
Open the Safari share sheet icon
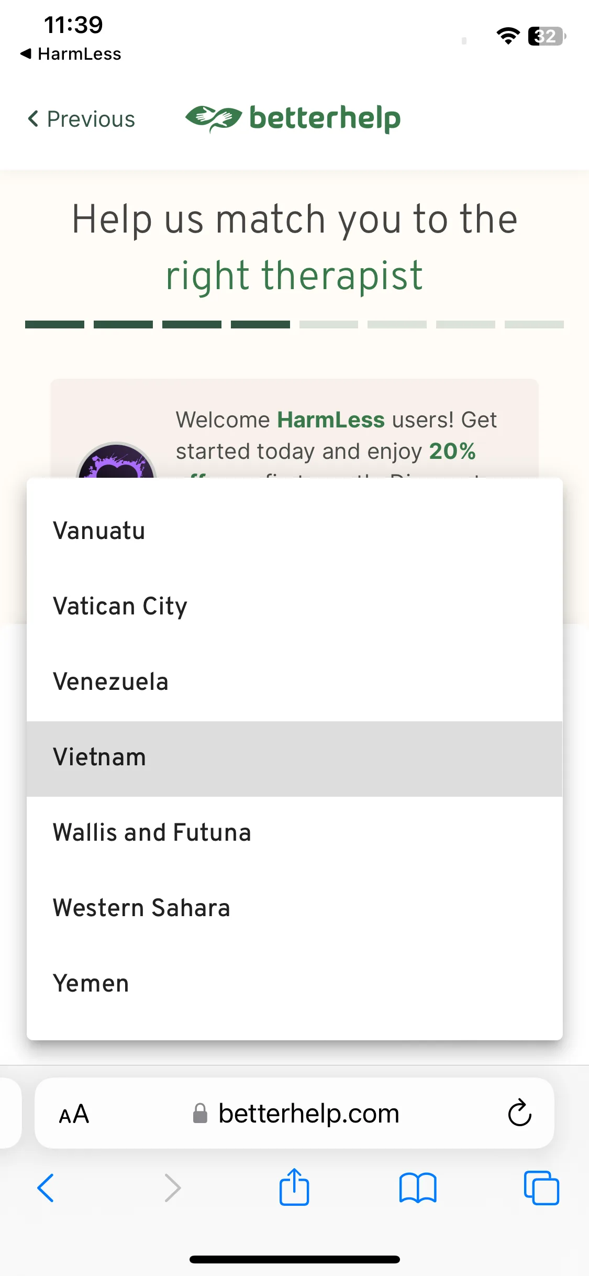(294, 1187)
